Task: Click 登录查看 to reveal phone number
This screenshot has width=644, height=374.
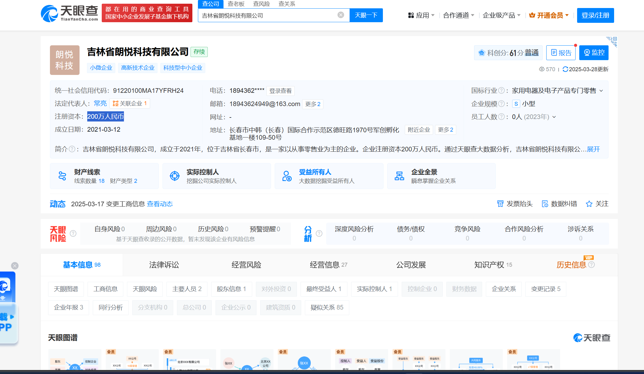Action: pyautogui.click(x=281, y=91)
